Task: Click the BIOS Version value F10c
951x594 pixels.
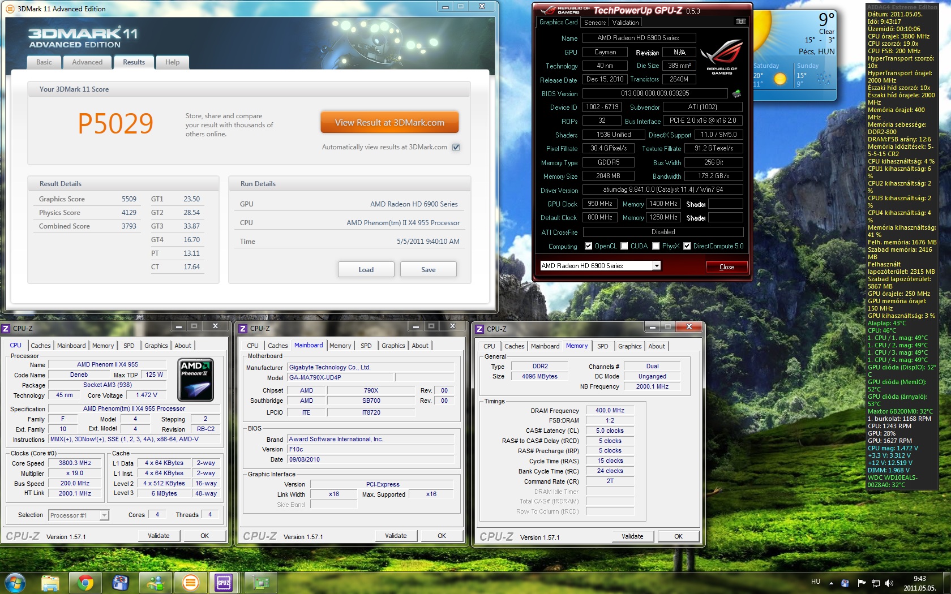Action: tap(371, 449)
